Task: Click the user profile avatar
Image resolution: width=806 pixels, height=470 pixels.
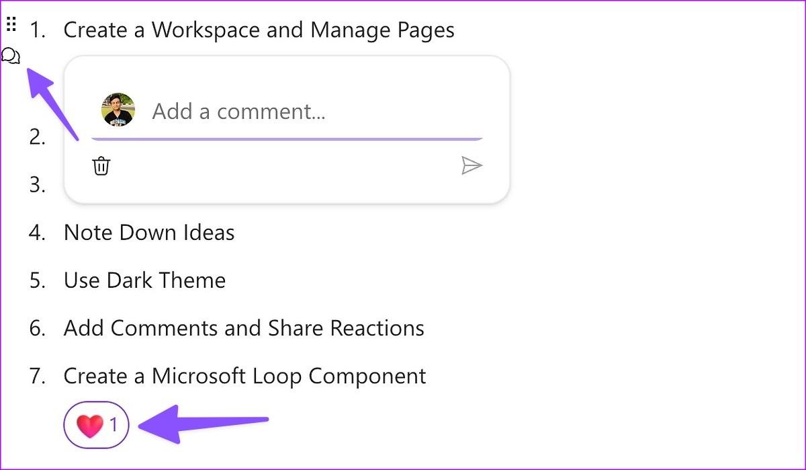Action: pos(118,110)
